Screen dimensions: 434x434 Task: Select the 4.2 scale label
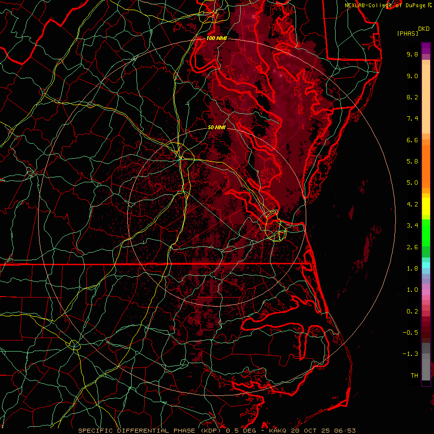click(x=412, y=204)
